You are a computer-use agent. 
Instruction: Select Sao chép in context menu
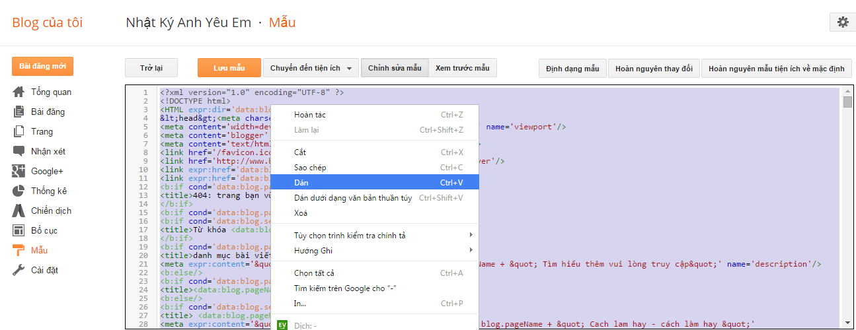tap(375, 168)
